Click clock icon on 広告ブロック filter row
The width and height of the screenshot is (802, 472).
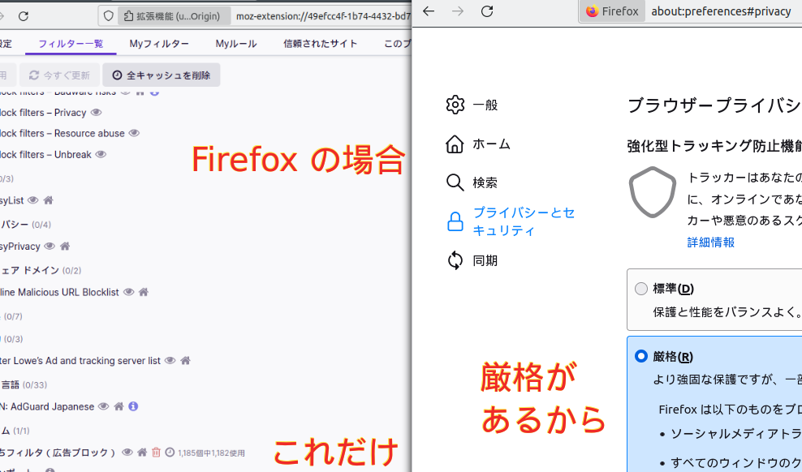point(170,452)
